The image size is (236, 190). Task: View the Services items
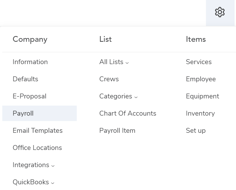(198, 62)
